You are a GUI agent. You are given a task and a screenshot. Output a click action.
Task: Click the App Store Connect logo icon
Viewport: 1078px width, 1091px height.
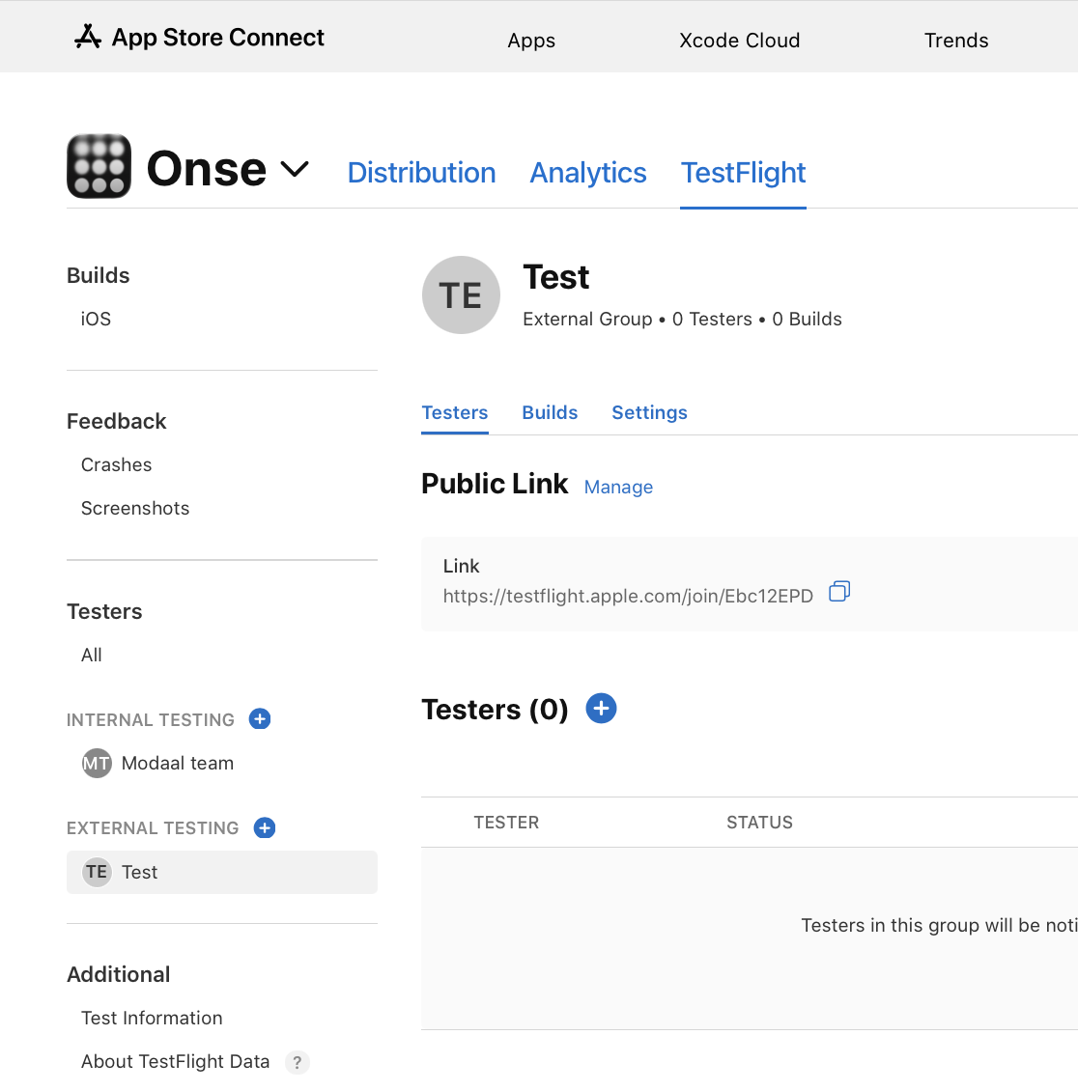coord(88,37)
